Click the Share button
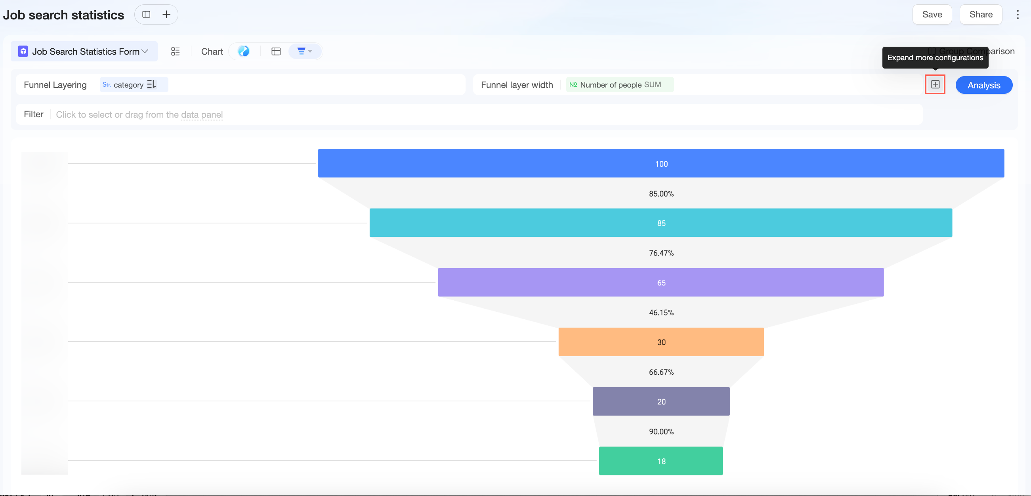The height and width of the screenshot is (496, 1031). click(981, 14)
